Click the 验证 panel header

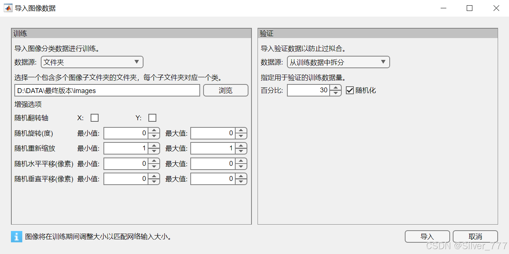[378, 34]
